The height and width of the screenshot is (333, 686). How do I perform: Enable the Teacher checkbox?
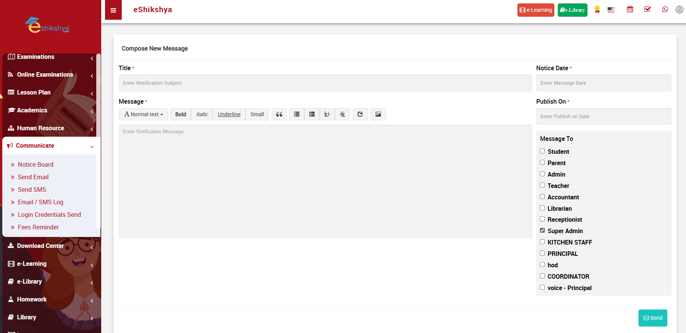(542, 185)
